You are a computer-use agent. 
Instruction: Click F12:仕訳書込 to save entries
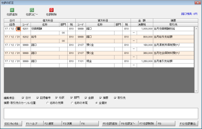[189, 124]
